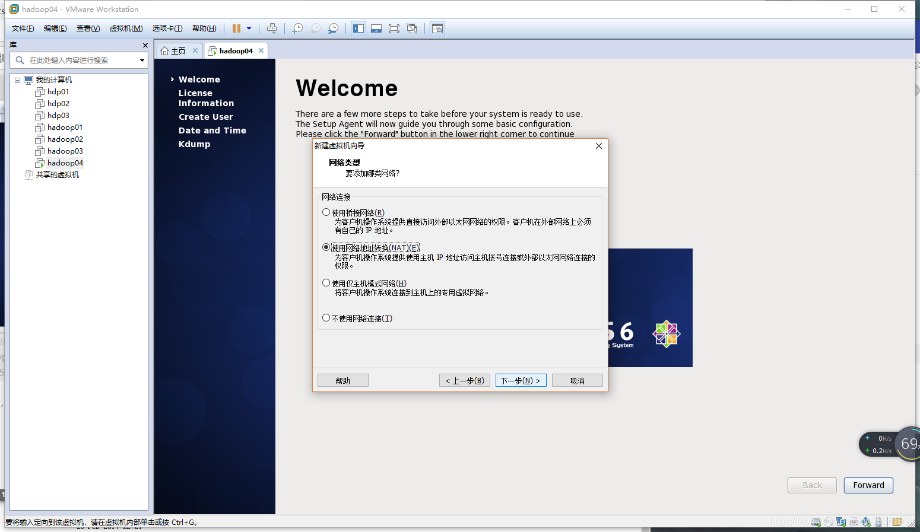Screen dimensions: 920x532
Task: Click the Unity mode toolbar icon
Action: click(x=412, y=28)
